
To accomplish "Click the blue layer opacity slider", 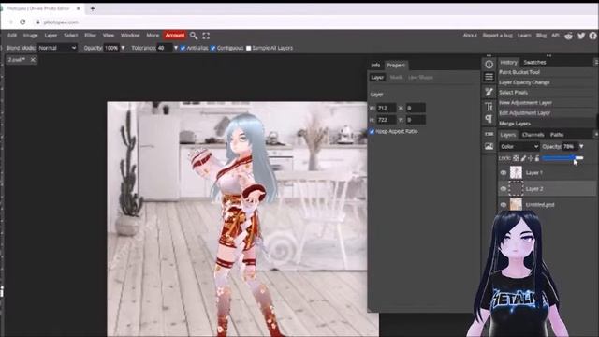I will pyautogui.click(x=562, y=158).
